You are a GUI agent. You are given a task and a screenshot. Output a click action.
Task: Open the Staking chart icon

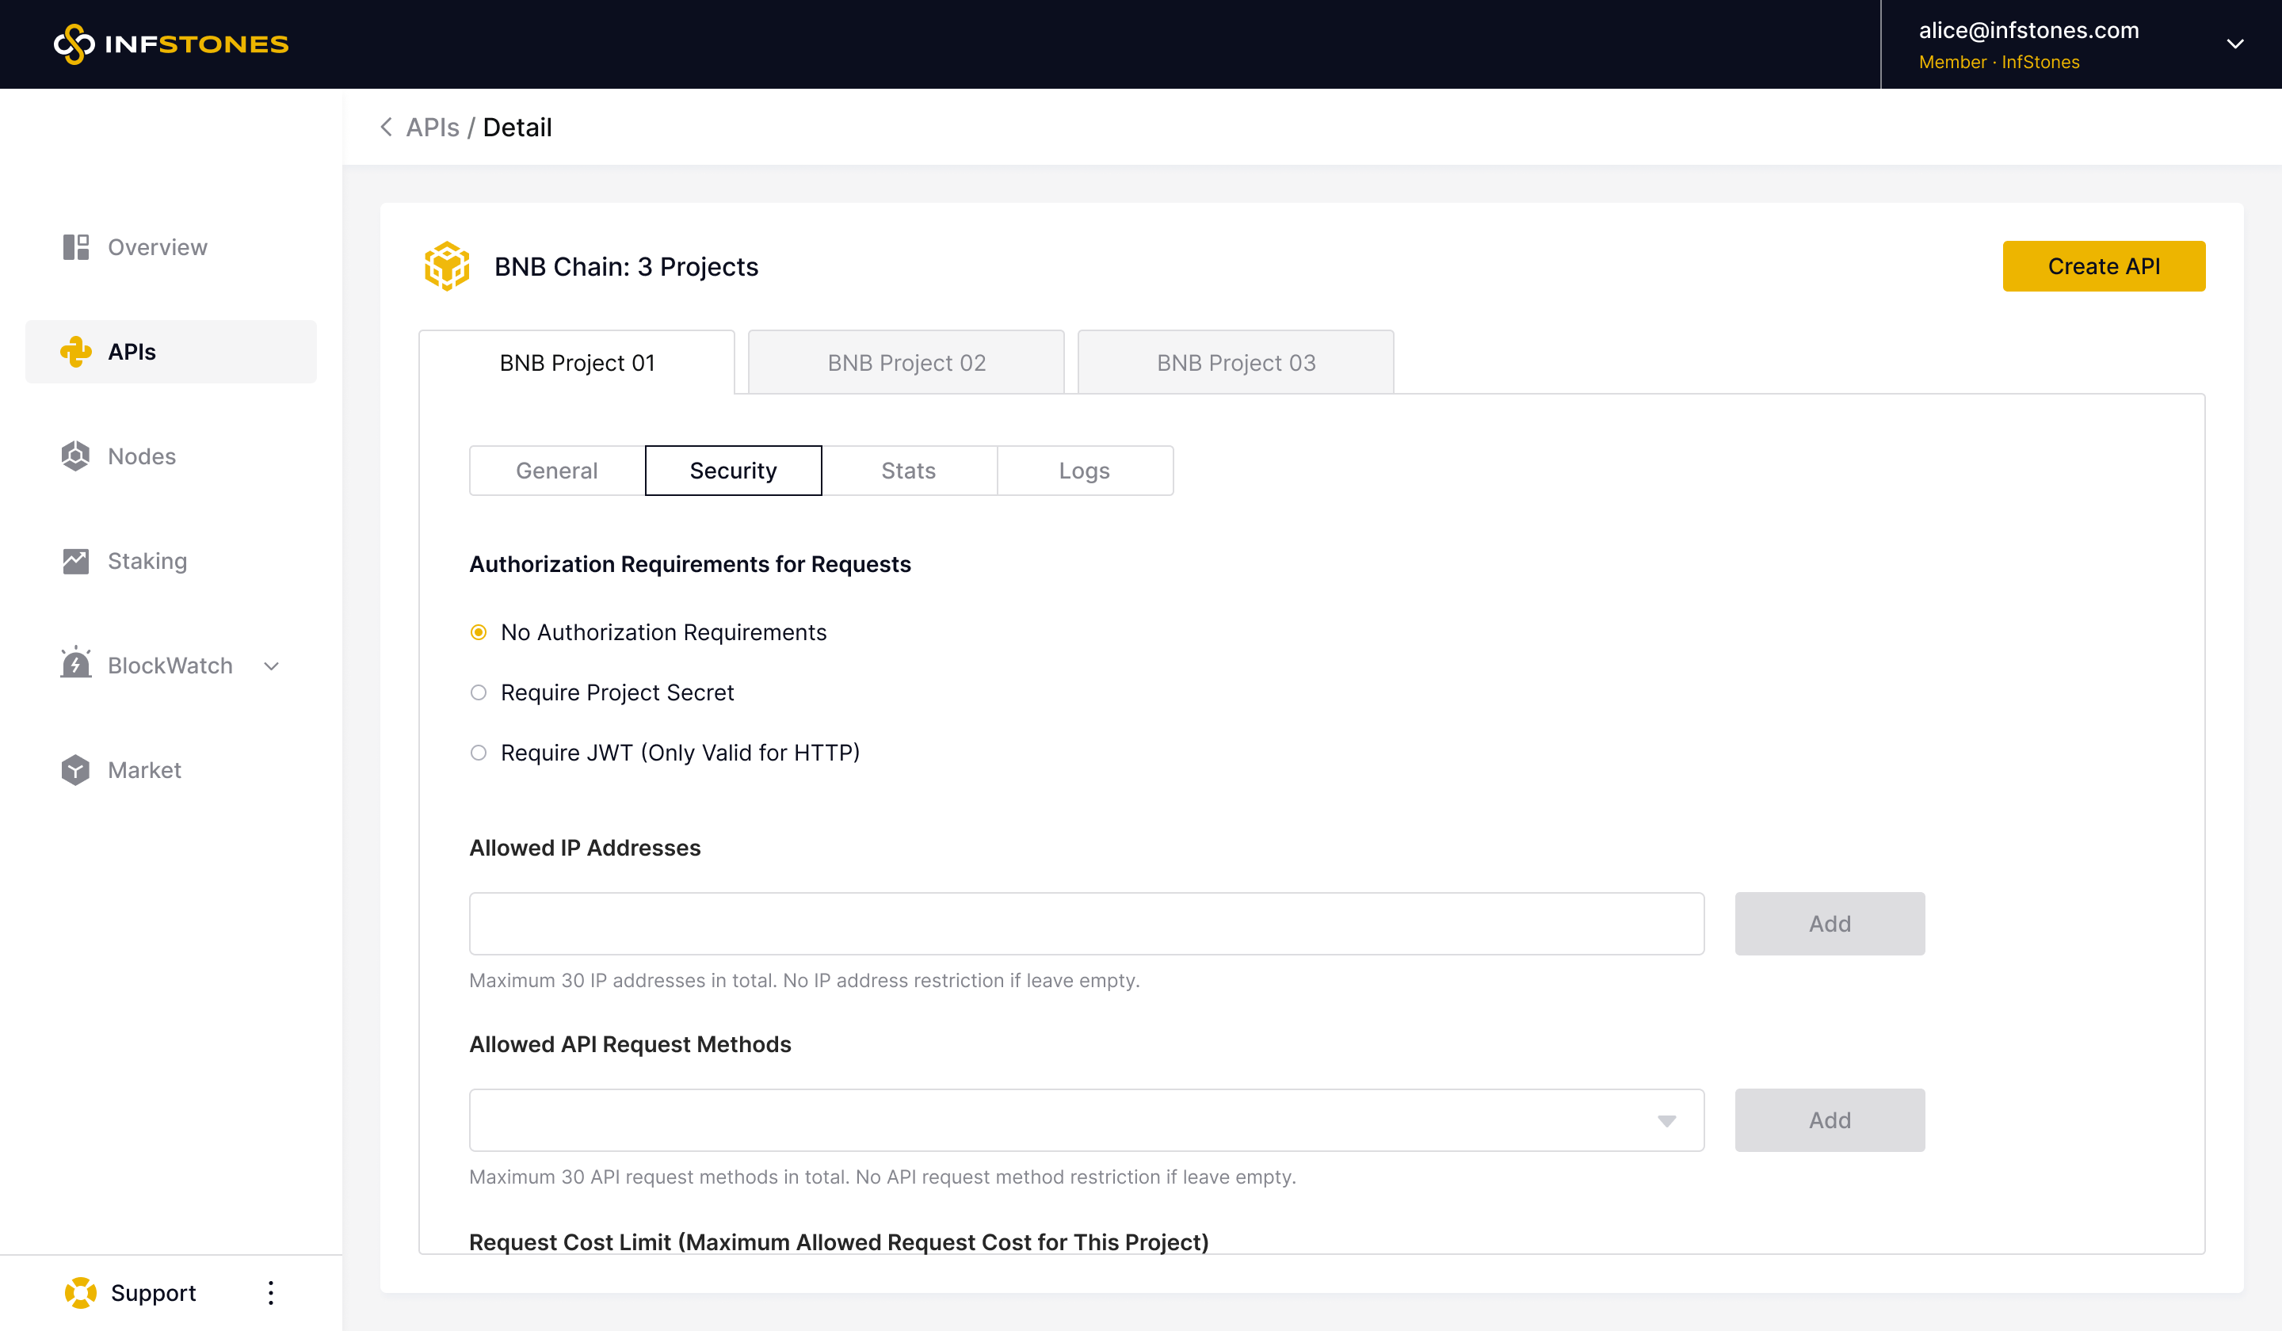pos(76,562)
